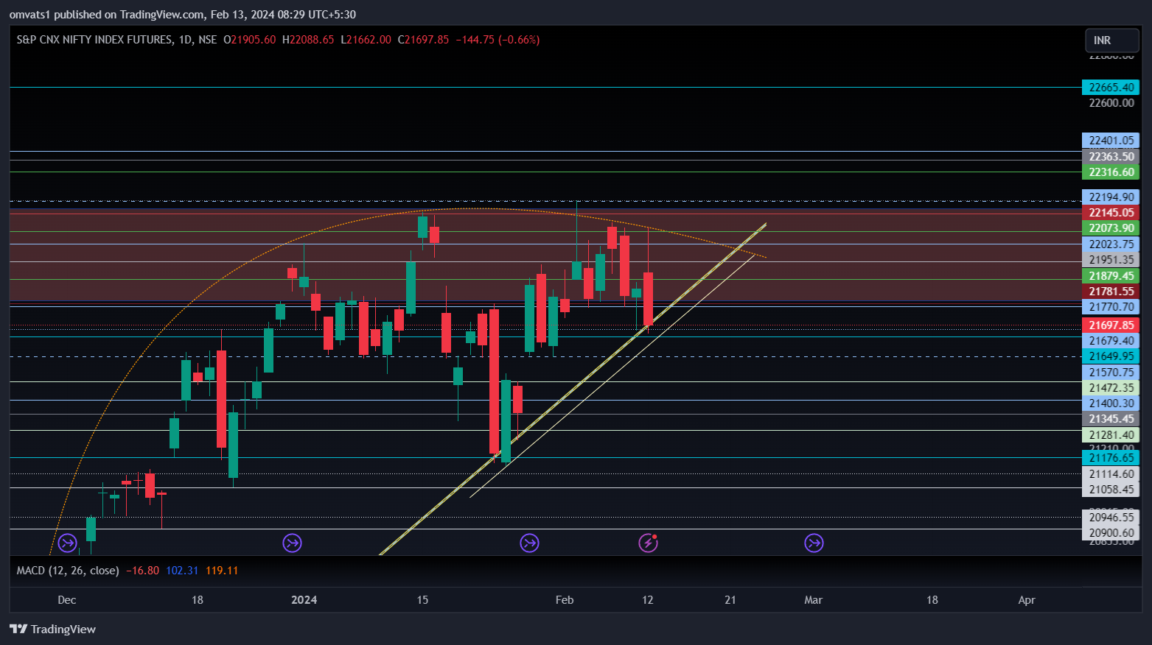Select the 21679.40 price label
The image size is (1152, 645).
pos(1110,341)
